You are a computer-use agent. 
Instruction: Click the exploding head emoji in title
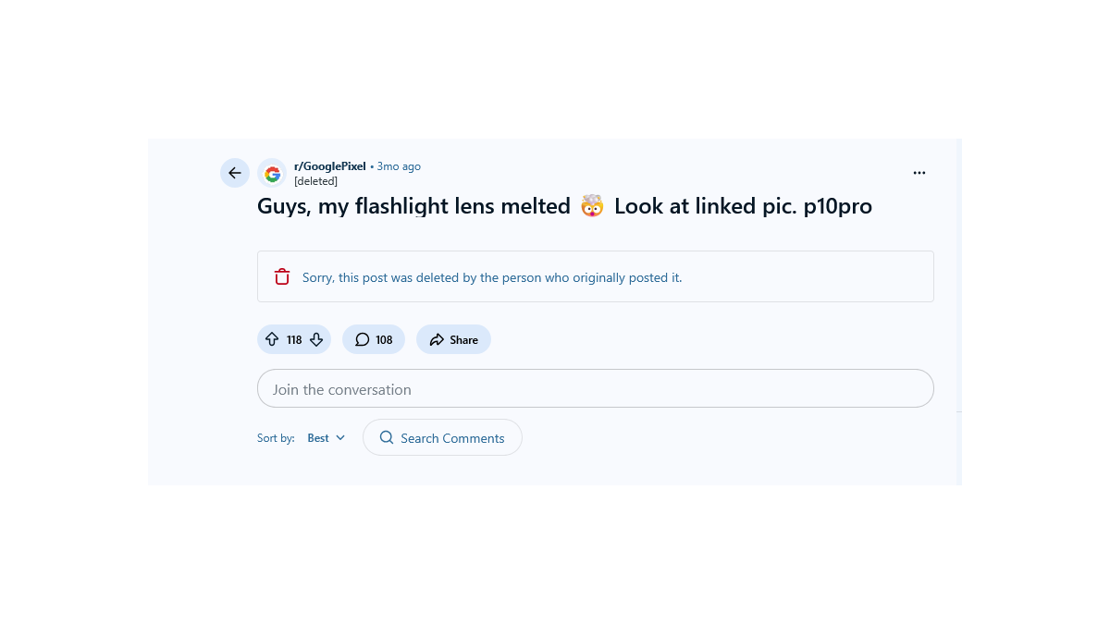tap(592, 205)
